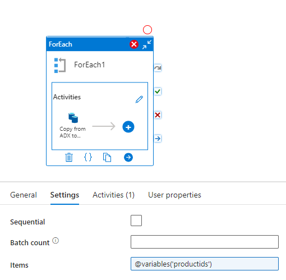Image resolution: width=286 pixels, height=280 pixels.
Task: Click the ForEach loop activity icon
Action: (x=60, y=65)
